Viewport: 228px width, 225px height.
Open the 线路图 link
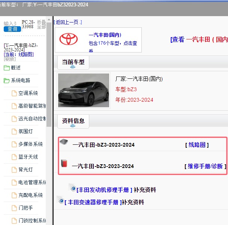(197, 145)
